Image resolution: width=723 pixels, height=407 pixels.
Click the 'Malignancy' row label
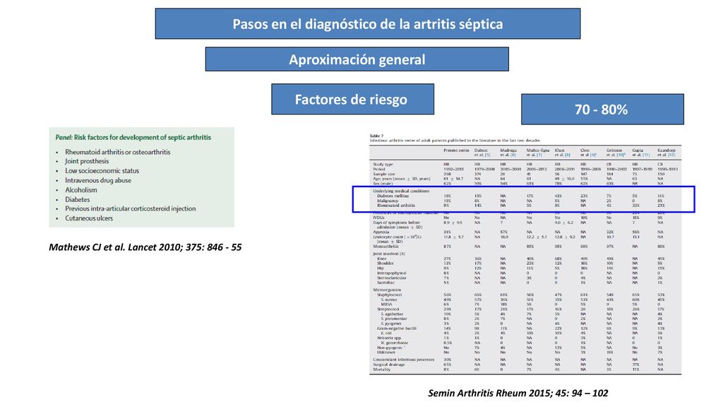click(x=388, y=201)
